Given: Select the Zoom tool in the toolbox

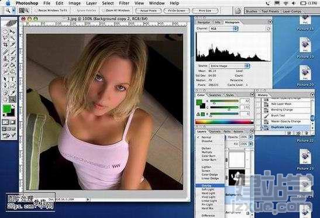Looking at the screenshot, I should point(13,99).
